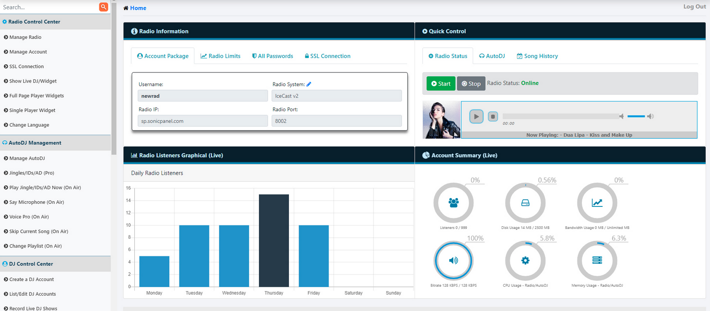Click the pencil icon beside Radio System
The width and height of the screenshot is (710, 311).
tap(309, 84)
